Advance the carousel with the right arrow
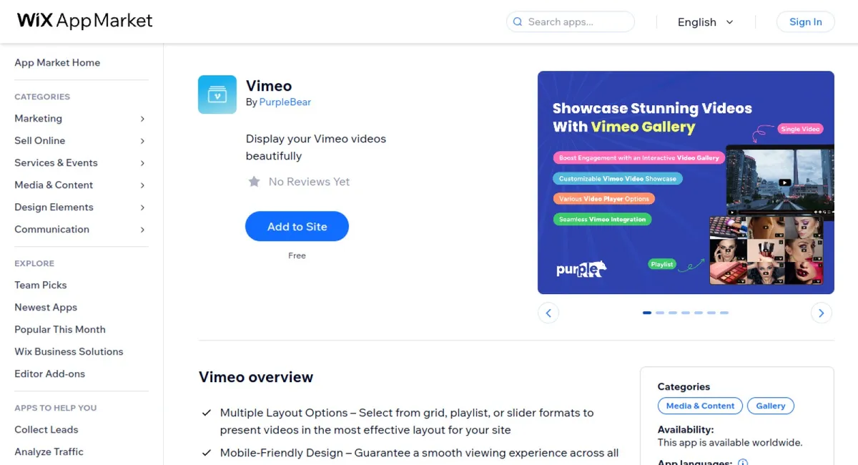This screenshot has width=858, height=465. (821, 313)
